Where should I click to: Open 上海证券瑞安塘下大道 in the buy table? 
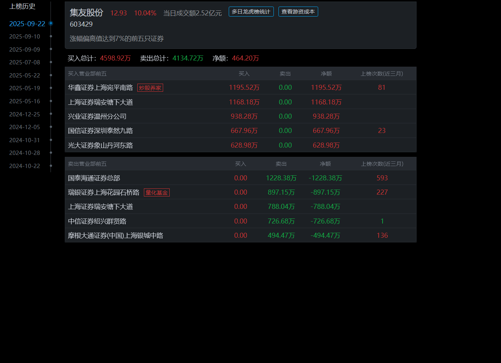(x=100, y=102)
